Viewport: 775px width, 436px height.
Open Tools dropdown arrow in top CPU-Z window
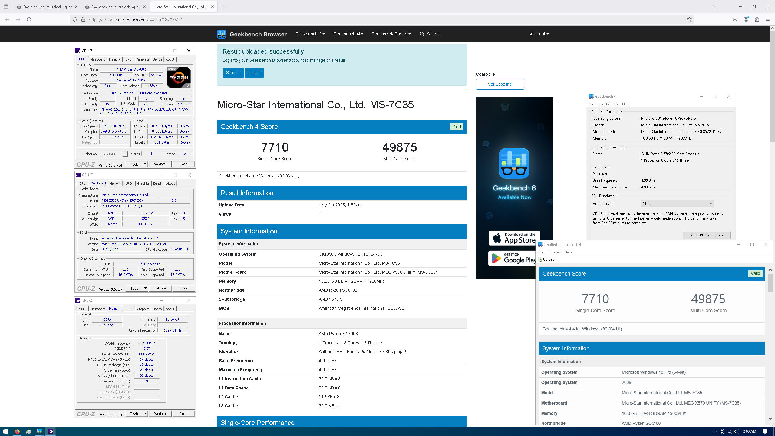pyautogui.click(x=145, y=164)
